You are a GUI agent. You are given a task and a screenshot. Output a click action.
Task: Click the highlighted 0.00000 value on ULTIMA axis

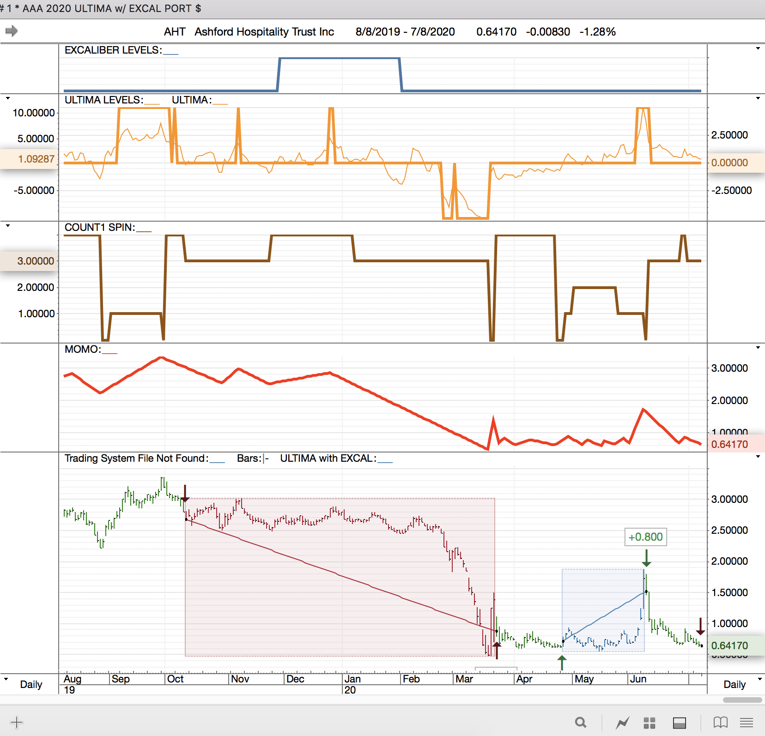click(729, 163)
